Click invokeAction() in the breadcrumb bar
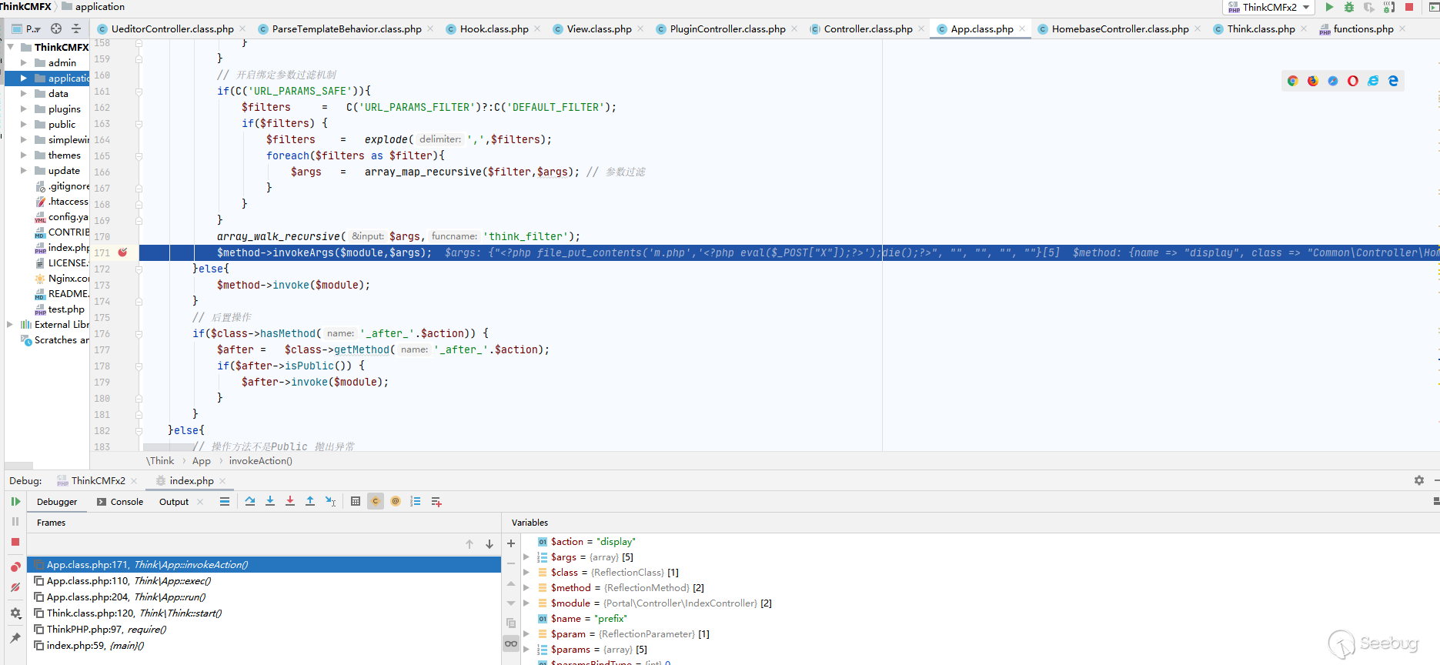Viewport: 1440px width, 665px height. 260,461
